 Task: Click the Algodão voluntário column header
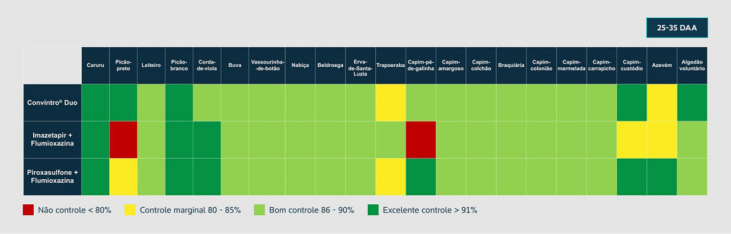[x=692, y=66]
